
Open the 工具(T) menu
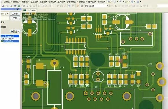[x=61, y=2]
